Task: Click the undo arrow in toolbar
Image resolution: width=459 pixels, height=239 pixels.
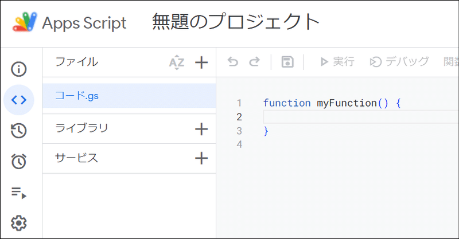Action: click(x=232, y=62)
